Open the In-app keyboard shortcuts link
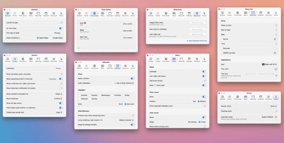Image resolution: width=284 pixels, height=143 pixels. click(197, 41)
